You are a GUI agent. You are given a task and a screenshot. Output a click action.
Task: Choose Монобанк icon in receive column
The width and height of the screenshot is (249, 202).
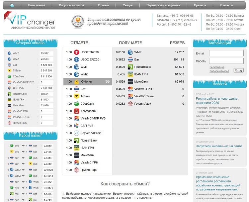pyautogui.click(x=130, y=81)
